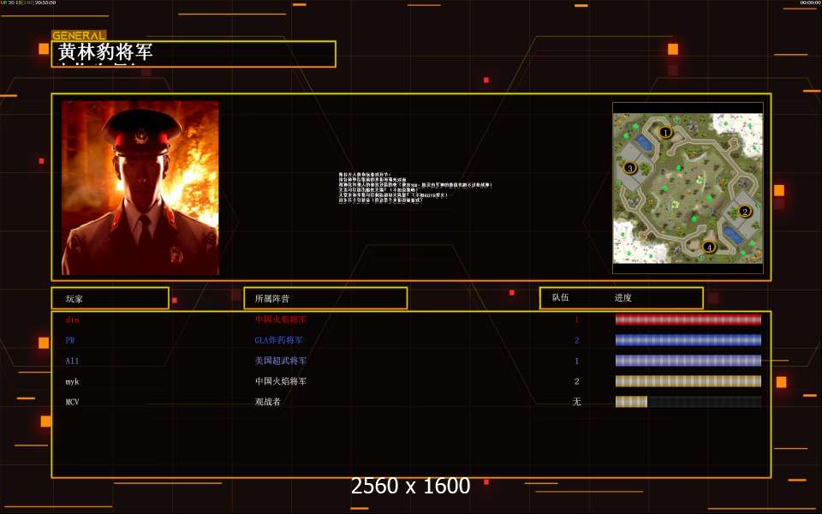Screen dimensions: 822x514
Task: Click the 20:55:50 clock in top-left corner
Action: 45,3
